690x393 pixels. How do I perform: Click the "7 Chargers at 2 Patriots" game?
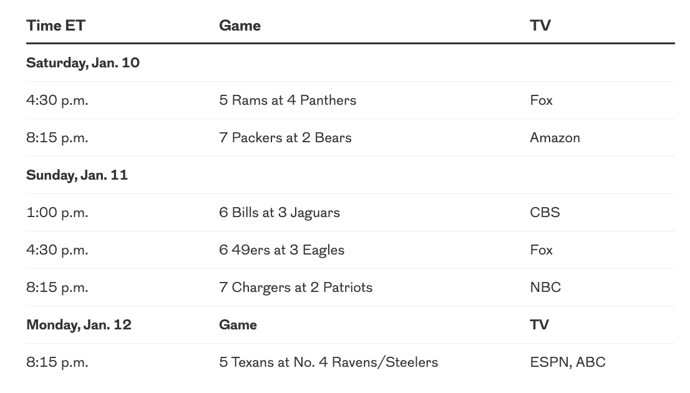(296, 288)
